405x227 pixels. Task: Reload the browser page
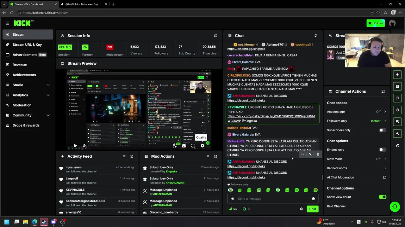(x=12, y=13)
